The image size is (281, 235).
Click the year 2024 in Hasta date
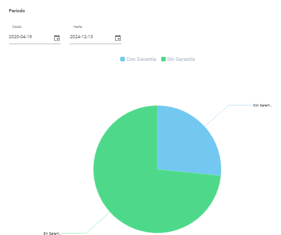tap(75, 37)
